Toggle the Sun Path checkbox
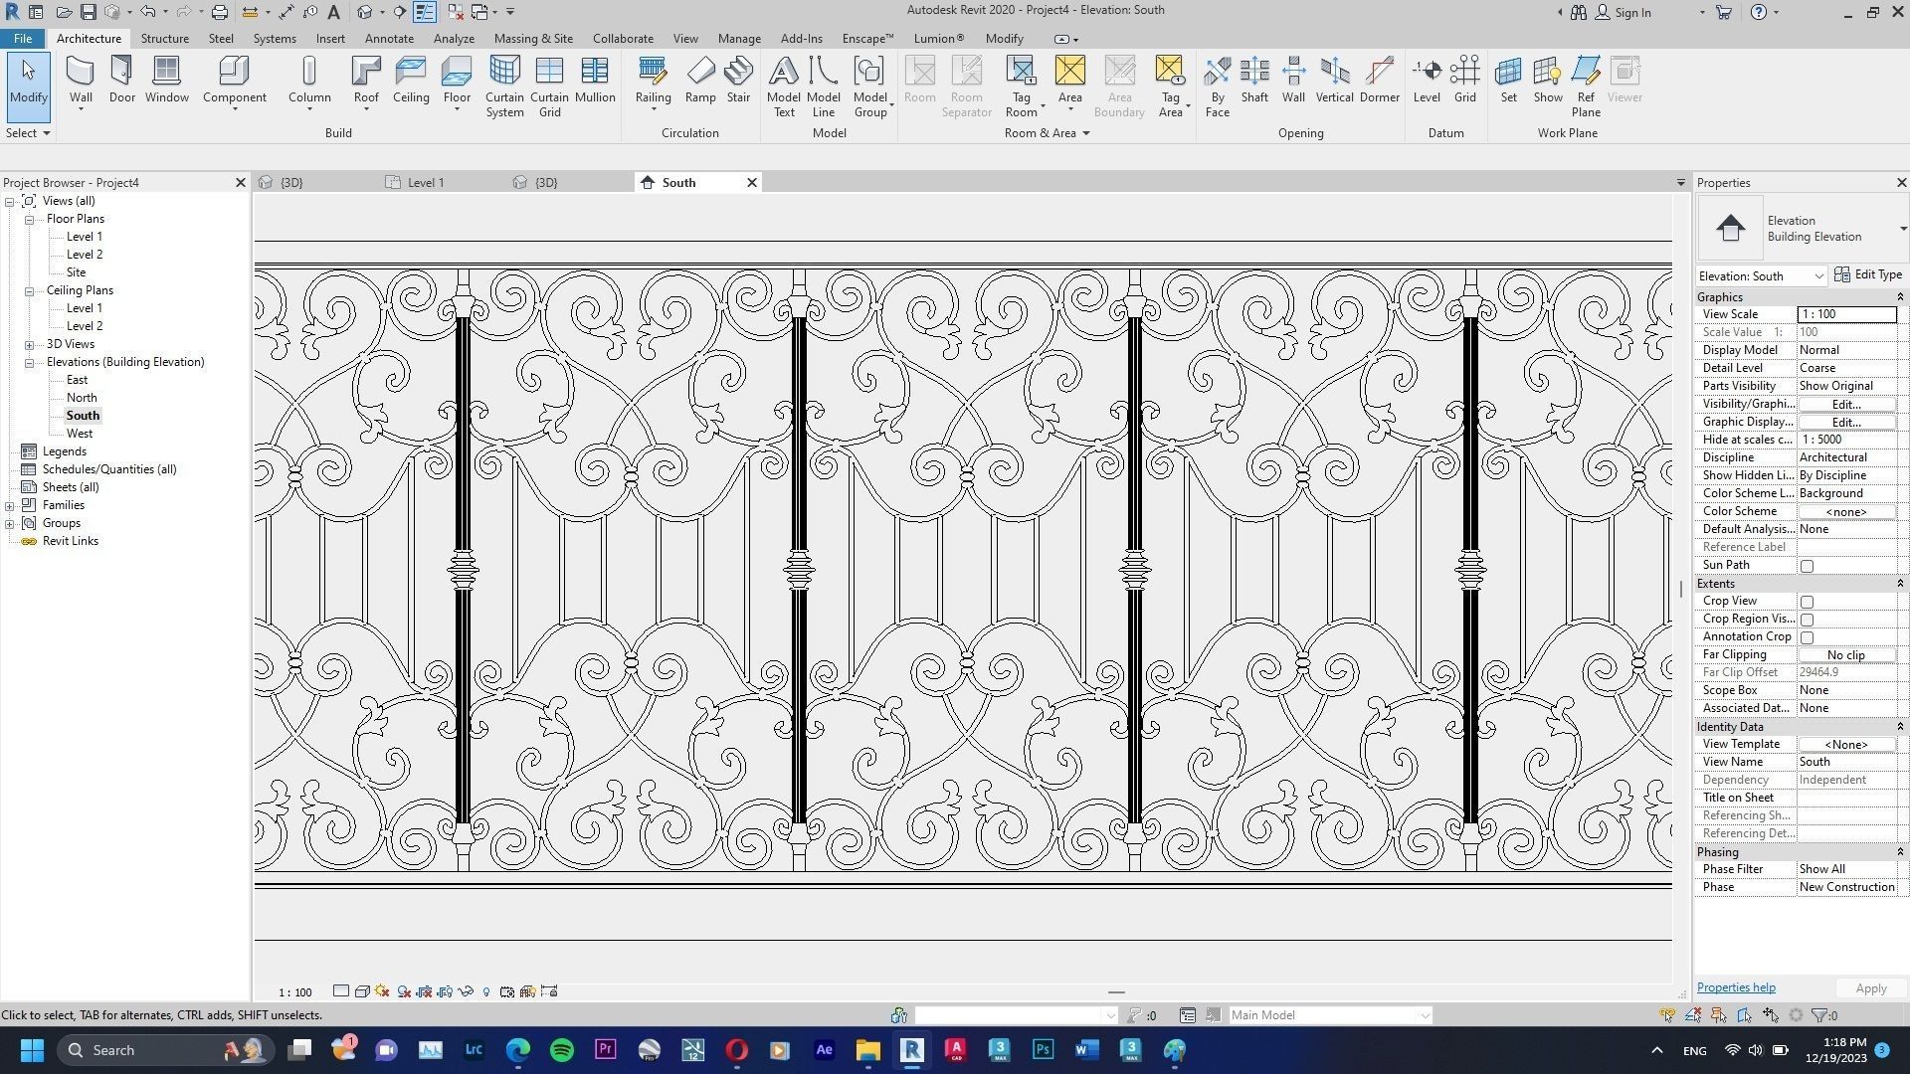1910x1074 pixels. [1807, 566]
